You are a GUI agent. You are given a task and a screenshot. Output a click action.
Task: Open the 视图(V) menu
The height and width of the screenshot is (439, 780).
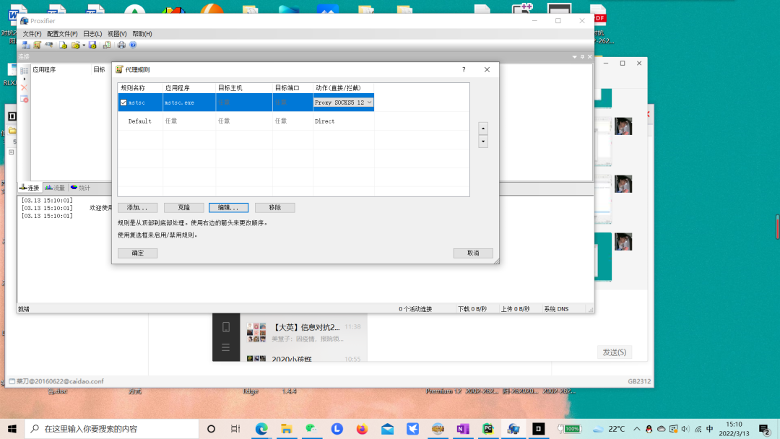[x=117, y=34]
